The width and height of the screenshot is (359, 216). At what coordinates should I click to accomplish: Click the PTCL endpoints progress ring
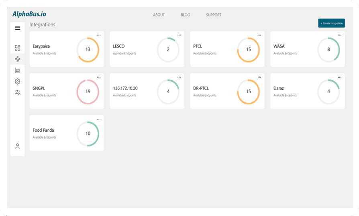pos(248,50)
